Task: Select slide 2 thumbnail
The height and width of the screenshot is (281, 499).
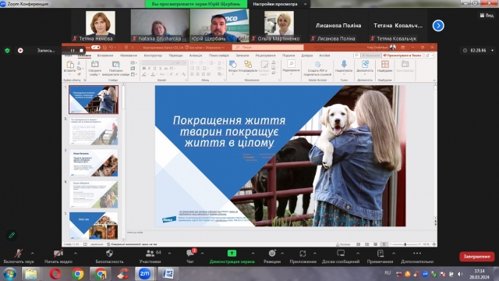Action: (94, 132)
